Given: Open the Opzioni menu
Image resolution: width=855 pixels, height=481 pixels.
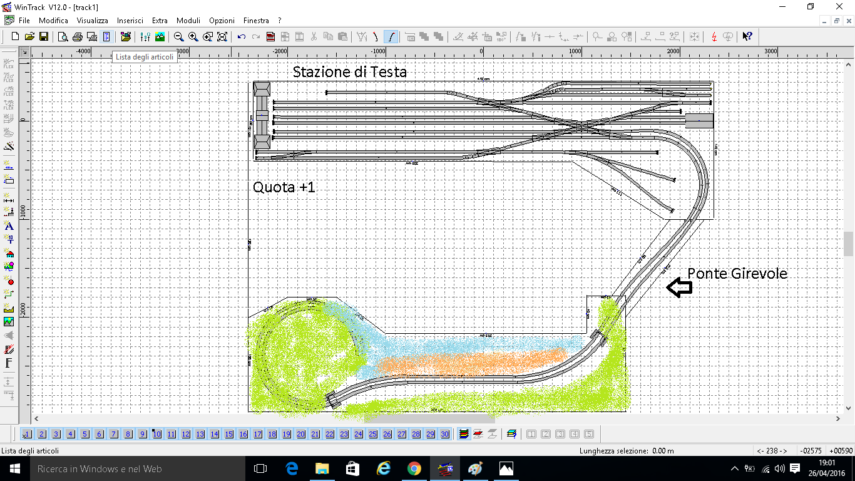Looking at the screenshot, I should point(222,20).
